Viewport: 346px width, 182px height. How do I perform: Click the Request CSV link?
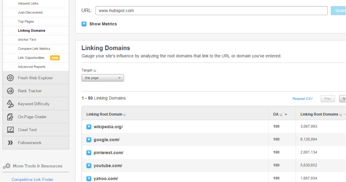click(302, 99)
